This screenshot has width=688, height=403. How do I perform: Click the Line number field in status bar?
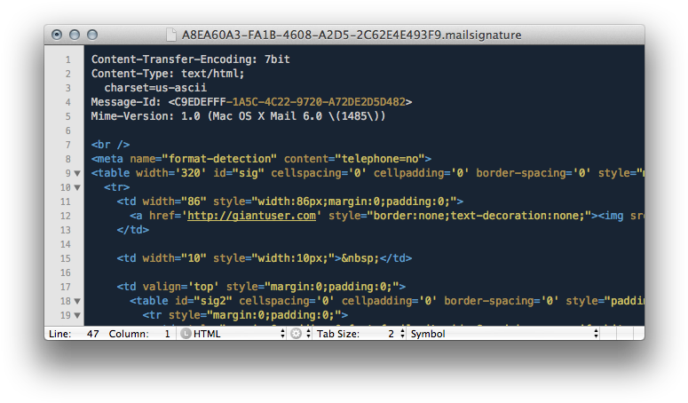92,334
